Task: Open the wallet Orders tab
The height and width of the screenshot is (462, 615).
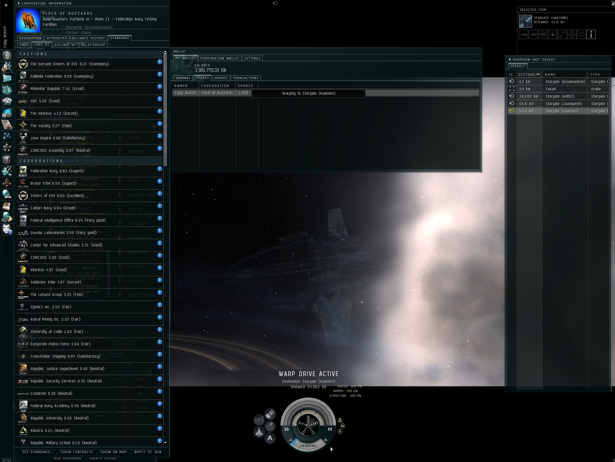Action: click(x=221, y=78)
